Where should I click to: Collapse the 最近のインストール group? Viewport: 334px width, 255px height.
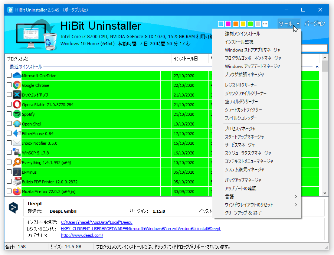[x=317, y=67]
